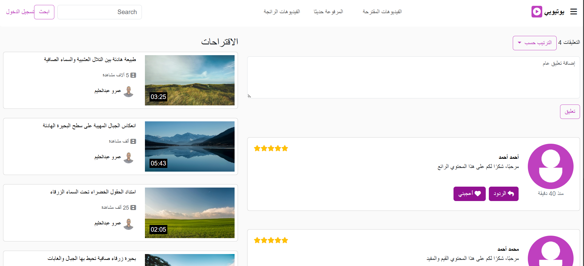The image size is (584, 266).
Task: Click uploader avatar on the 05:43 video card
Action: point(129,158)
